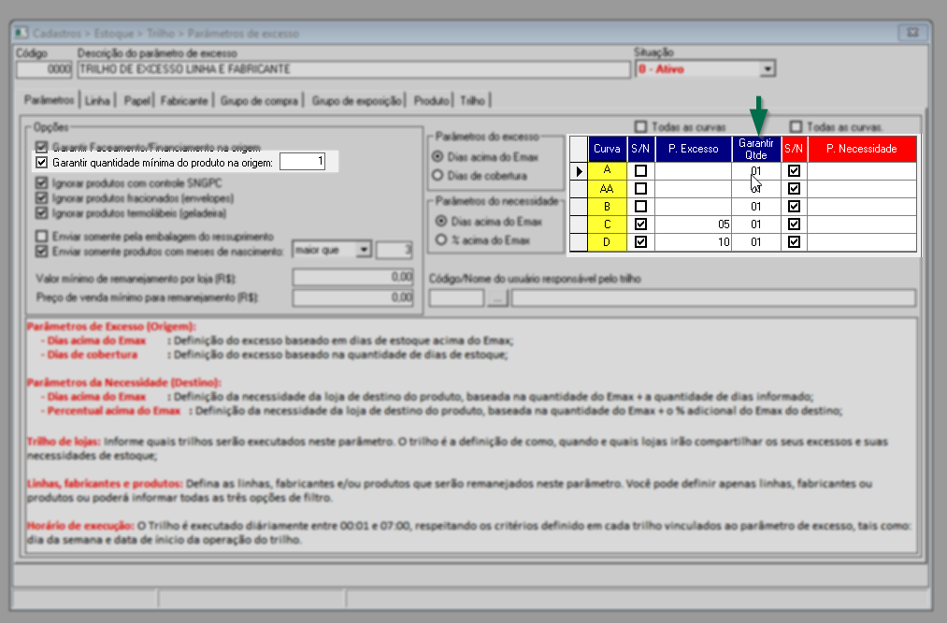Screen dimensions: 947x623
Task: Click the Valor mínimo de remanejamento por loja field
Action: pyautogui.click(x=353, y=278)
